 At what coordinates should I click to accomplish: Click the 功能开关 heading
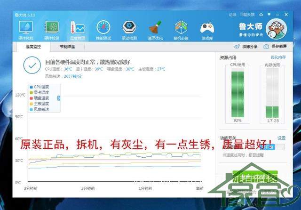pyautogui.click(x=228, y=138)
